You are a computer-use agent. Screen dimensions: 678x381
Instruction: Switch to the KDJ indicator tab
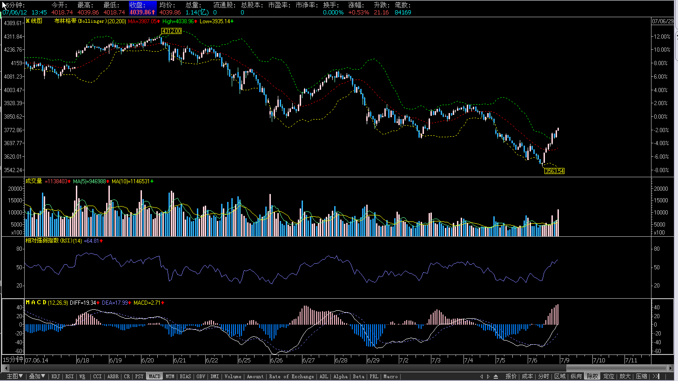pos(56,376)
